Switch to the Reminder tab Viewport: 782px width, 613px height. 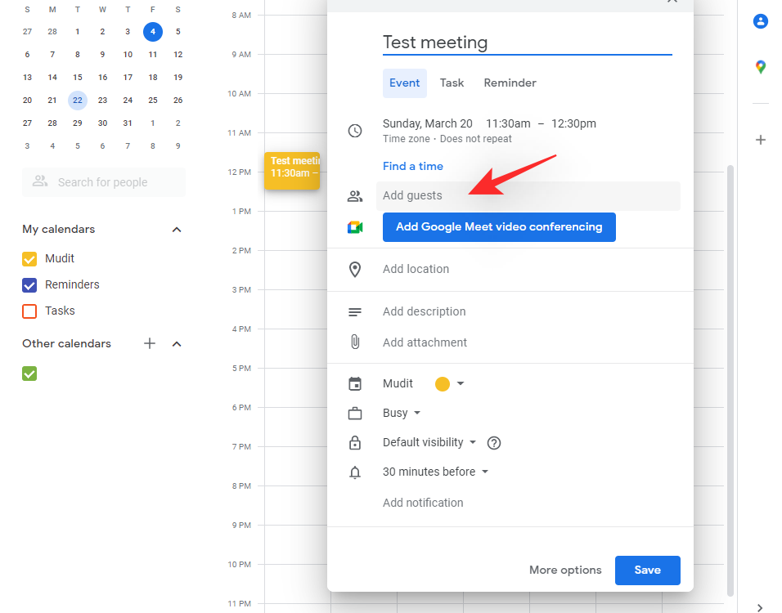click(510, 83)
